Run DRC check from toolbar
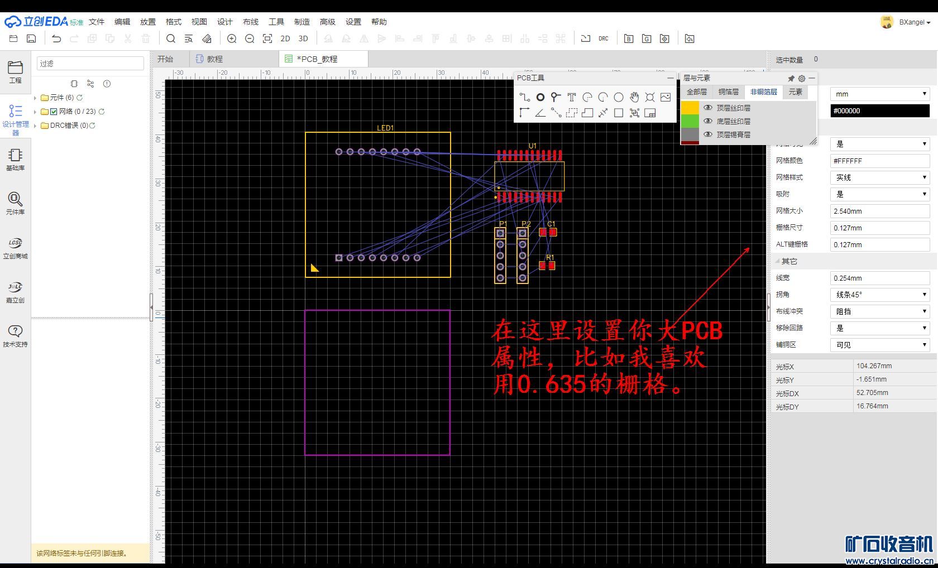The image size is (938, 568). (x=604, y=38)
